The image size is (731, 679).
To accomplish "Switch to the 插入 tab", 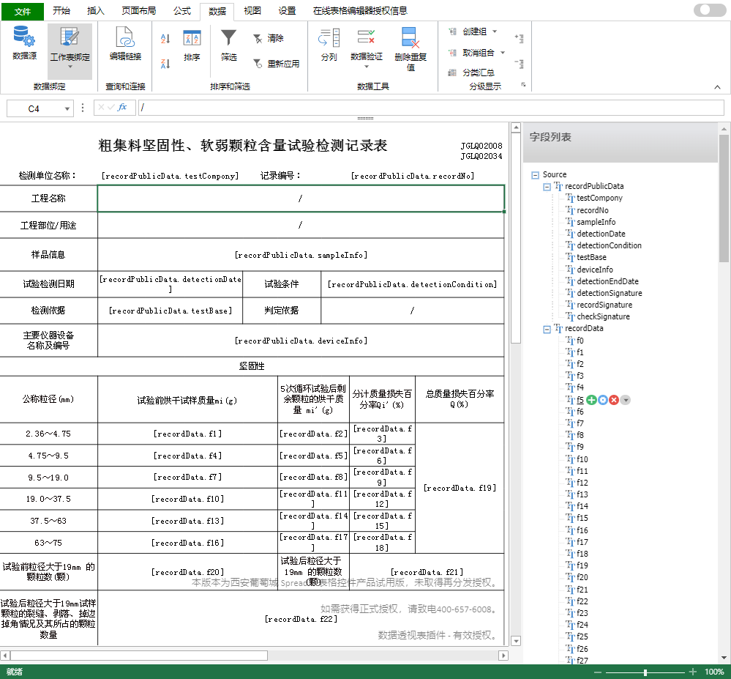I will (96, 11).
